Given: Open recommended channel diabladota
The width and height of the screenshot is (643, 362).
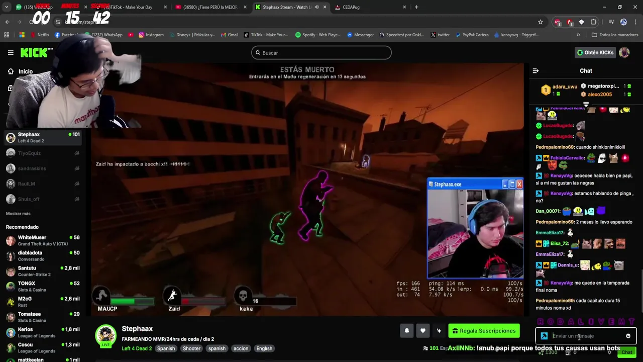Looking at the screenshot, I should point(43,256).
